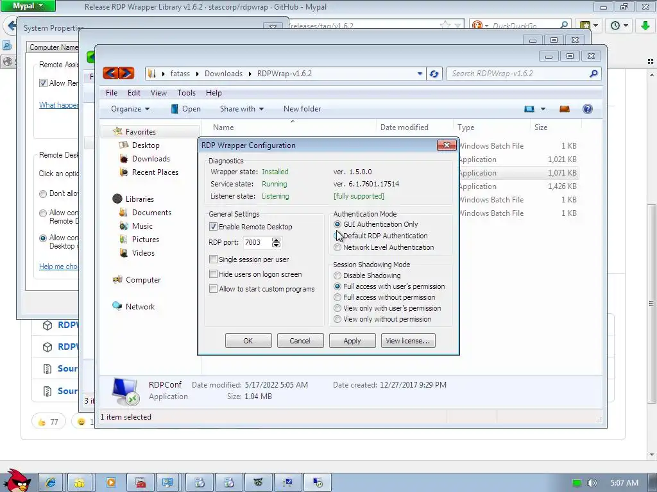Screen dimensions: 657x492
Task: Open the Tools menu in Explorer
Action: point(186,92)
